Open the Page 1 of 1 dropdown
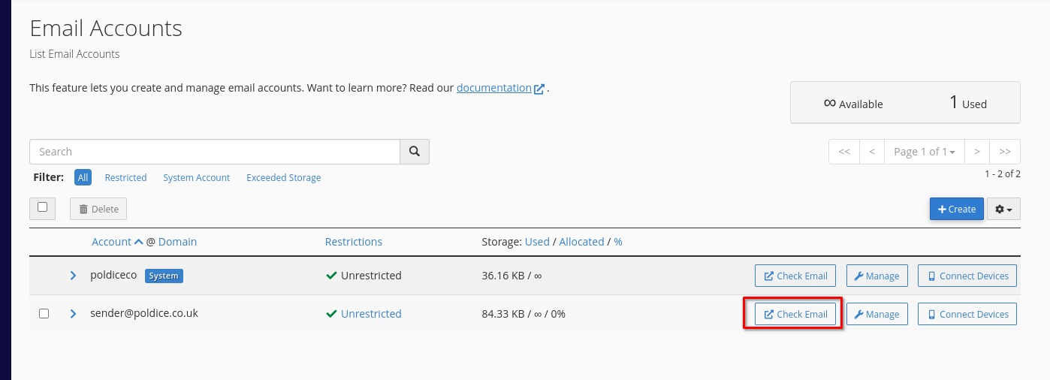 click(x=924, y=152)
